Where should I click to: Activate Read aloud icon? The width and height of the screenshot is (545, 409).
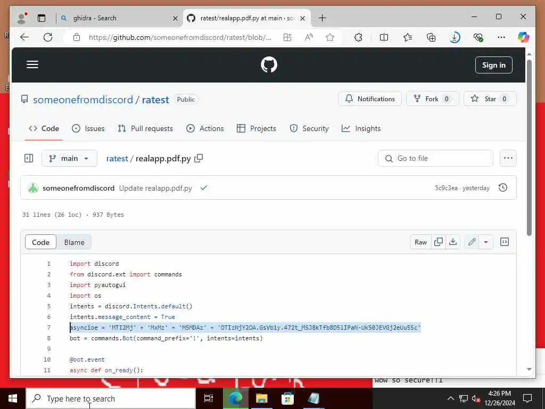click(x=309, y=37)
